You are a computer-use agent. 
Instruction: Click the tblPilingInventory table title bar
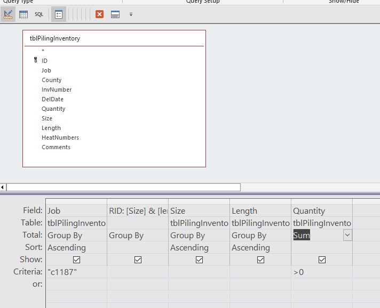pos(114,38)
